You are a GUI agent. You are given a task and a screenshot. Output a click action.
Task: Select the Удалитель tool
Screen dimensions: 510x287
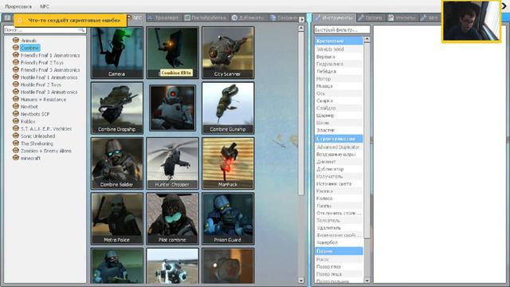coord(339,228)
